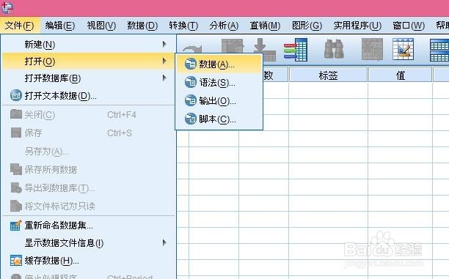This screenshot has width=449, height=279.
Task: Open the 分析(A) menu
Action: (x=224, y=26)
